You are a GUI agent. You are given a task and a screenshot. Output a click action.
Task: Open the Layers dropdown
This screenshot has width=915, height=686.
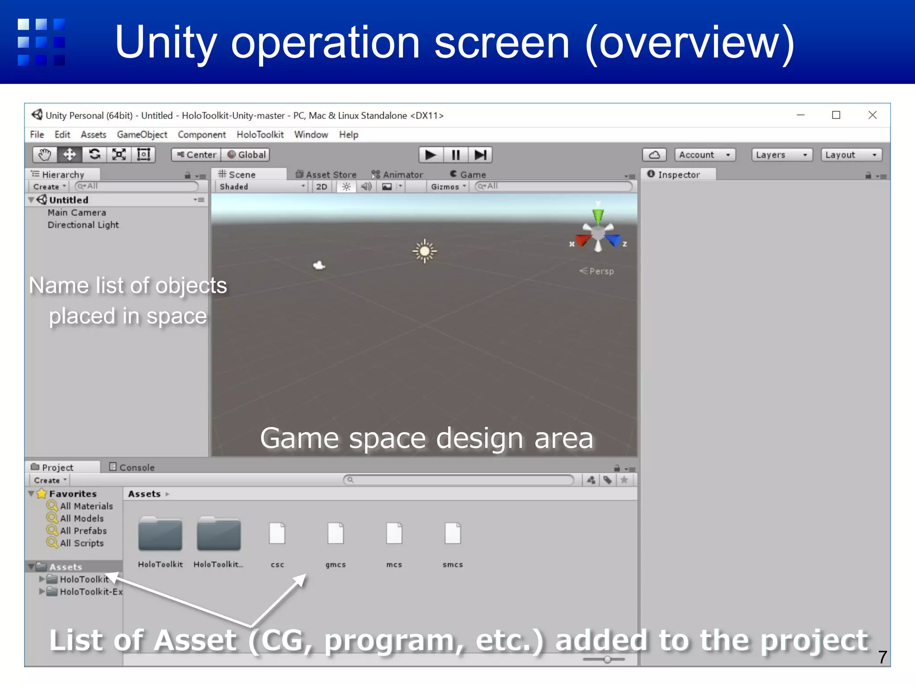tap(782, 155)
